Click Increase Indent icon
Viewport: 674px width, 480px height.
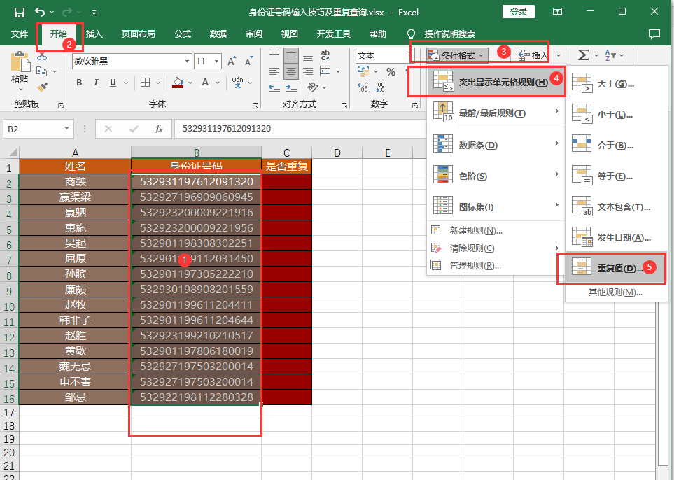point(291,87)
